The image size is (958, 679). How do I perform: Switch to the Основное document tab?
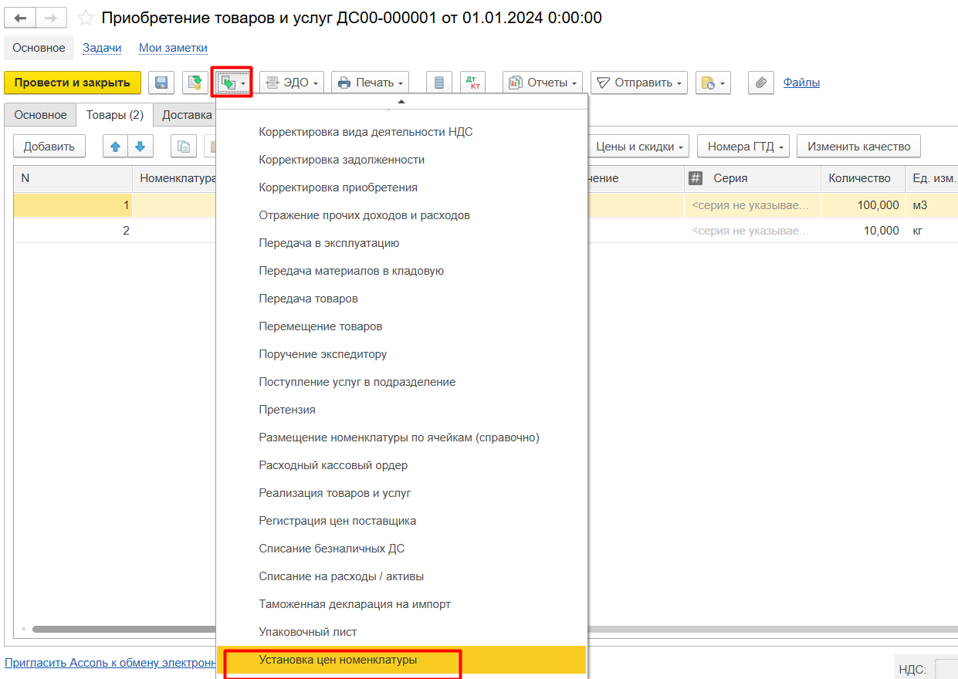(x=40, y=115)
